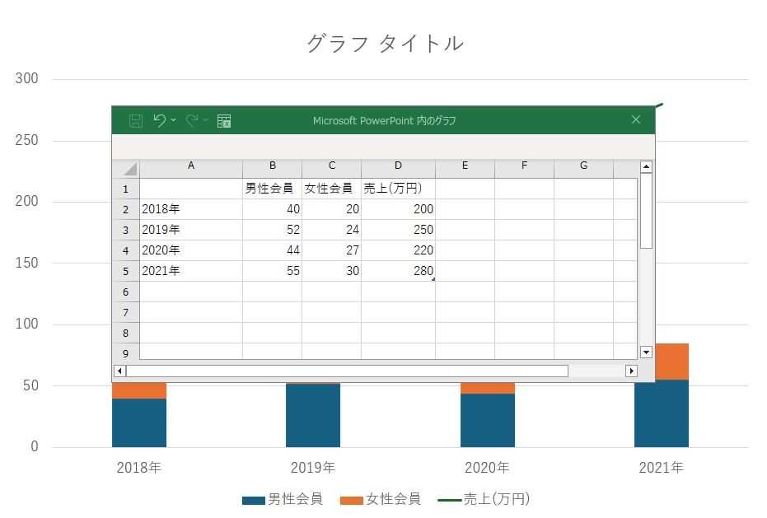
Task: Select column B header
Action: click(273, 166)
